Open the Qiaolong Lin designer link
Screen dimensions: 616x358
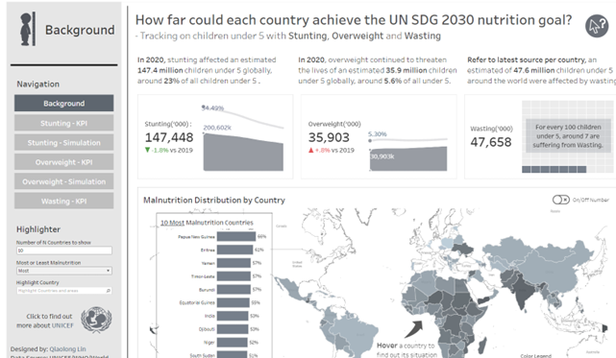tap(67, 349)
